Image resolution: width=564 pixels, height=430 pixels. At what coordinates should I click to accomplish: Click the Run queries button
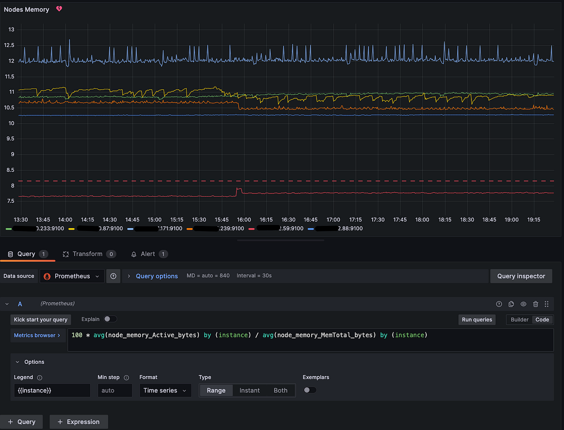pos(477,319)
